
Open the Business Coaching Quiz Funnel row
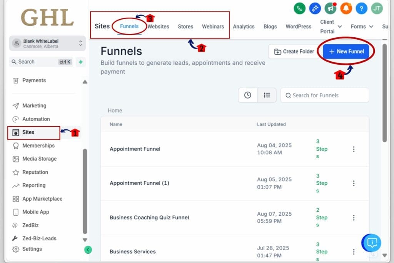[x=235, y=218]
